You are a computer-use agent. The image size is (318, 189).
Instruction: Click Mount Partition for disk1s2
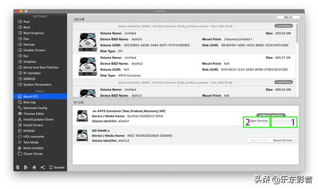pyautogui.click(x=283, y=140)
